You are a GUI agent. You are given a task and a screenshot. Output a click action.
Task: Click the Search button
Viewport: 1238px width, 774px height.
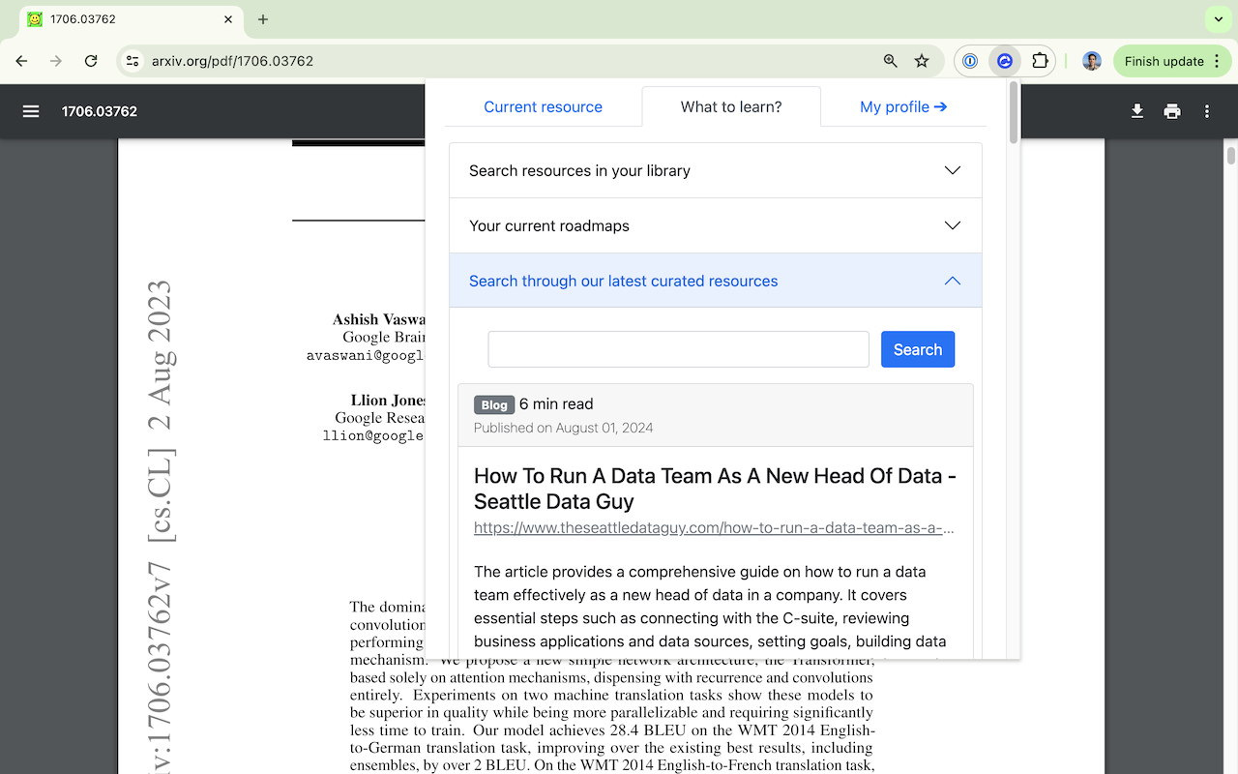tap(917, 348)
